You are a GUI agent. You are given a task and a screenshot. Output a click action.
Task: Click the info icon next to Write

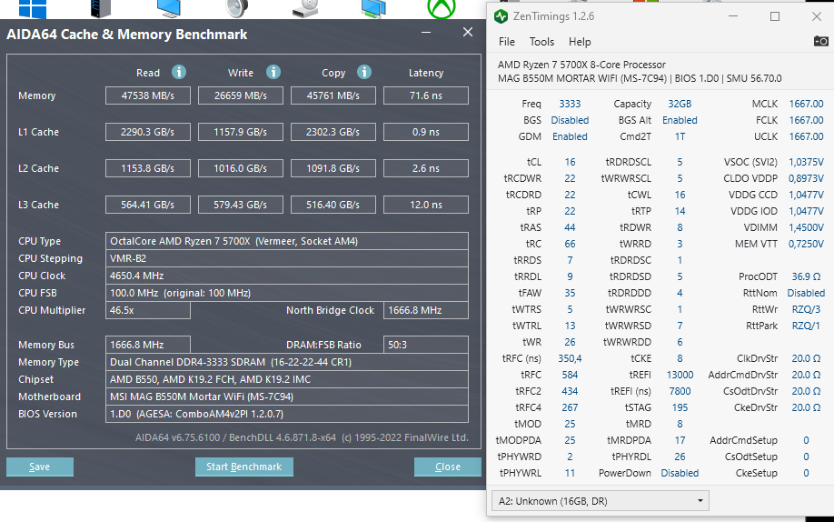(273, 72)
